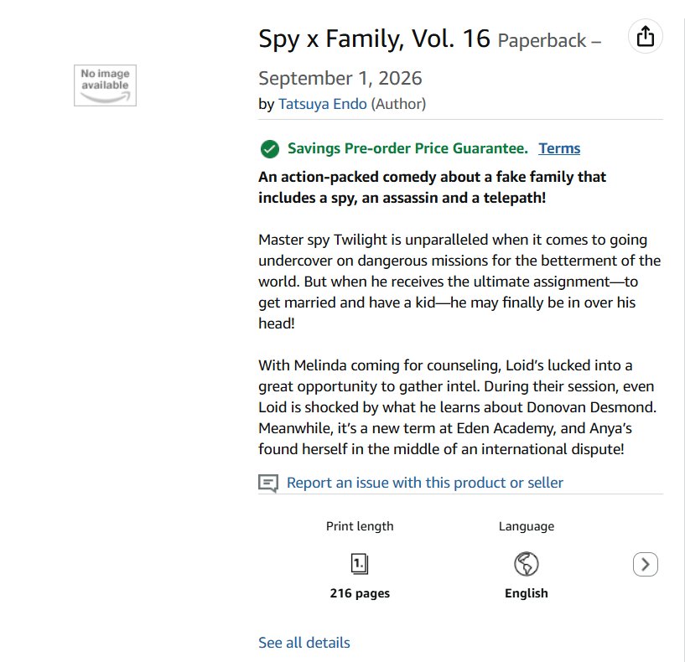Click the September 1, 2026 release date
This screenshot has width=685, height=662.
[x=340, y=79]
